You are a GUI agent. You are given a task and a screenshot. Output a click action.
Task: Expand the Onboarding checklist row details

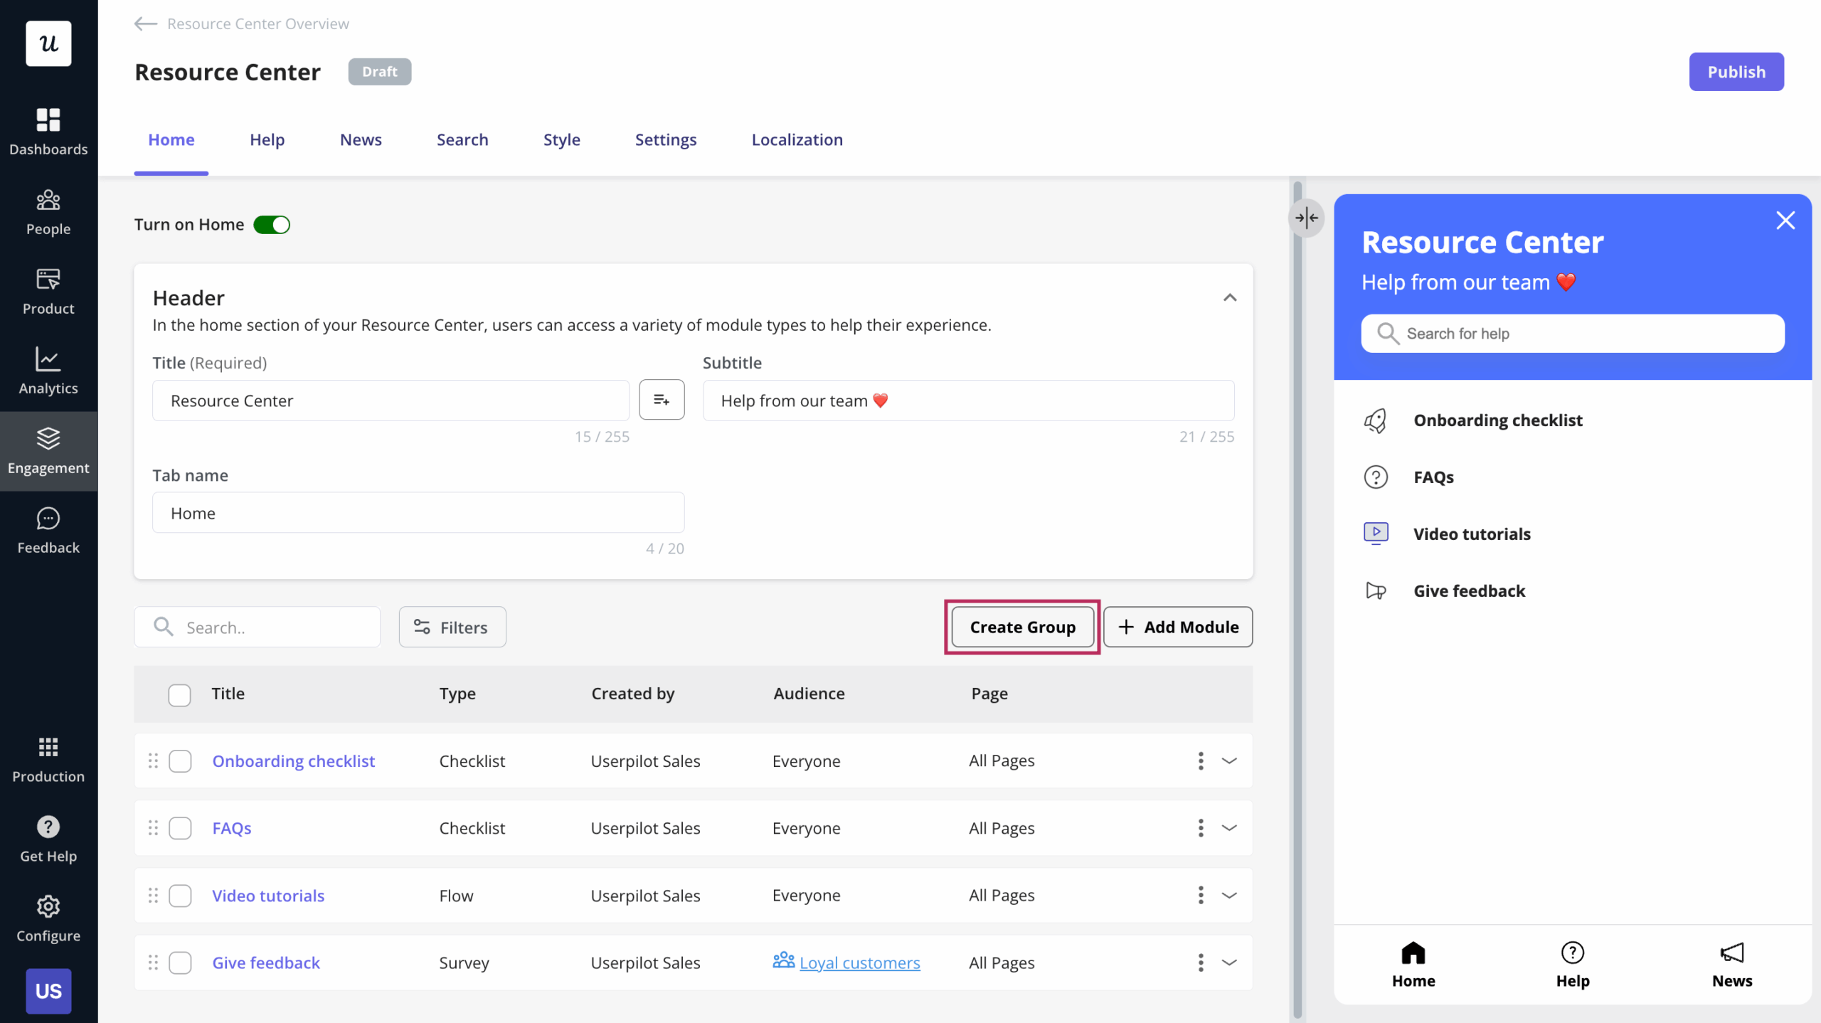tap(1230, 760)
